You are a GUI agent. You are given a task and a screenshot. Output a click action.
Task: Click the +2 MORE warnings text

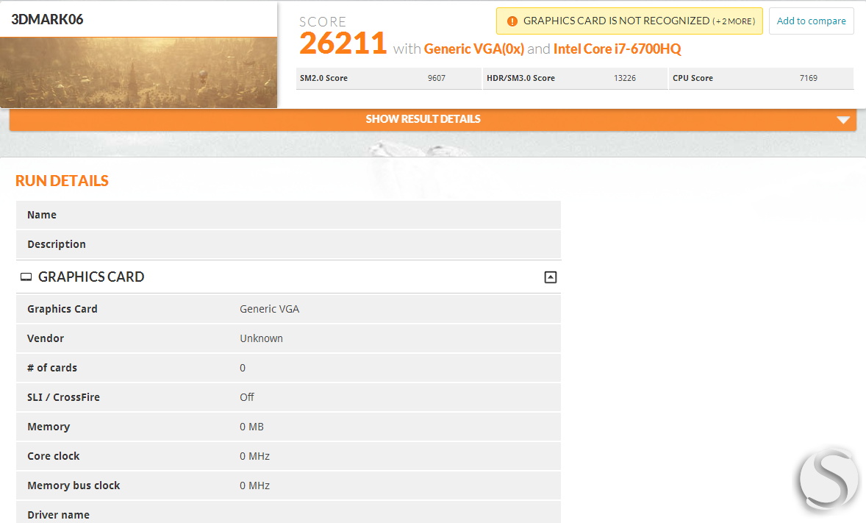(734, 21)
